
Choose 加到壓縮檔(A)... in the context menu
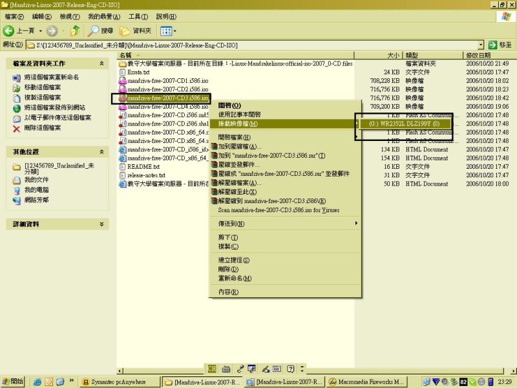286,146
